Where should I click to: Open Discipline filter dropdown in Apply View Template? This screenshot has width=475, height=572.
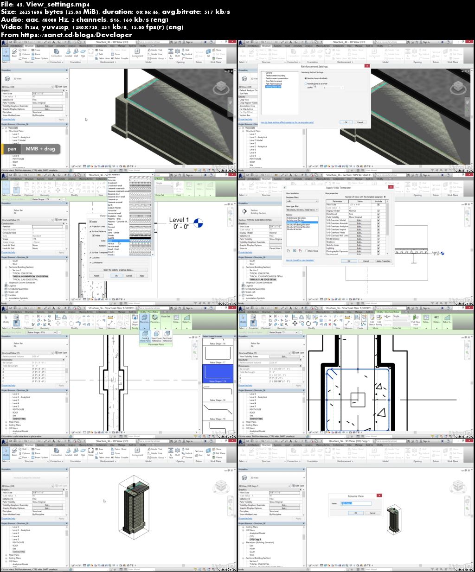click(x=302, y=201)
